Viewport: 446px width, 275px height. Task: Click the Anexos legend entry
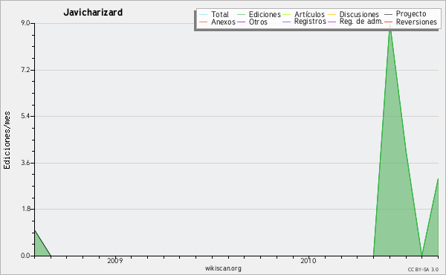(217, 22)
